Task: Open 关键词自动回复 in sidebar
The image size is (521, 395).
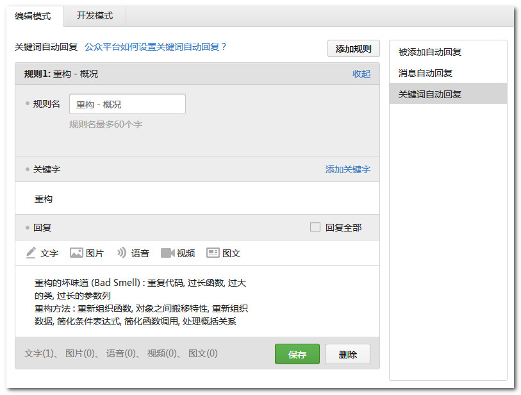Action: 448,94
